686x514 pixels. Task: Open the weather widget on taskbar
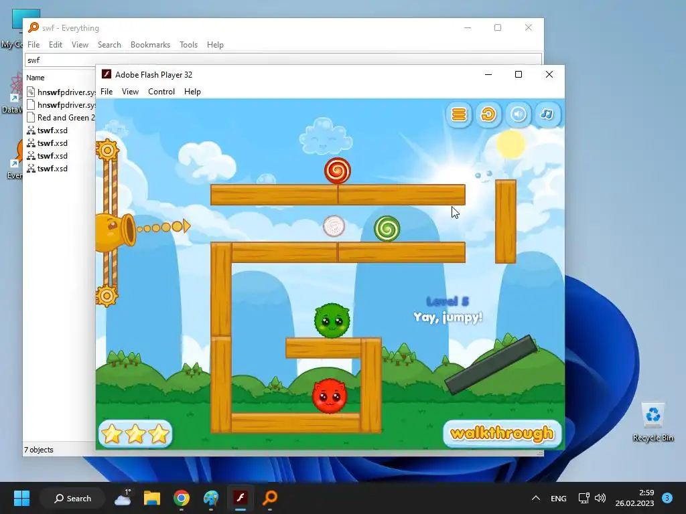(x=123, y=498)
